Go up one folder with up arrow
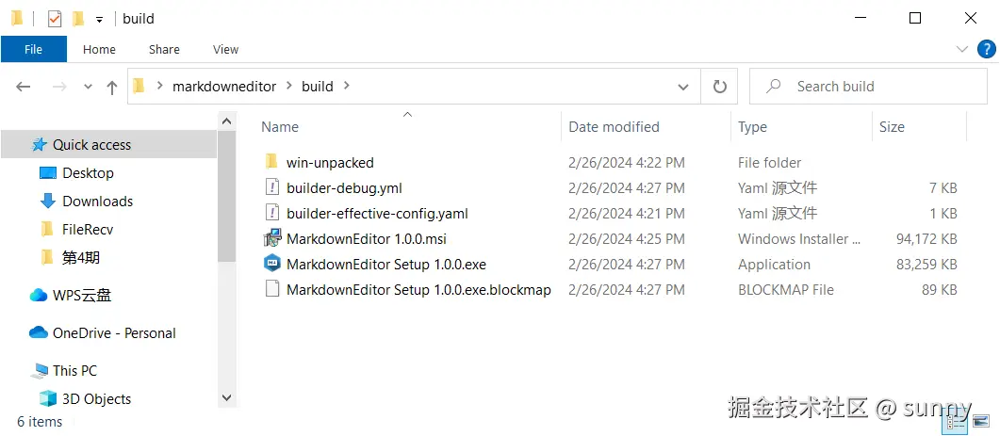The image size is (1000, 436). (x=112, y=87)
